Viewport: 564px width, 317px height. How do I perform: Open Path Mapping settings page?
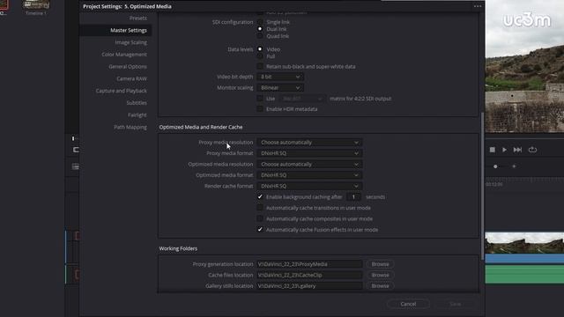coord(130,127)
